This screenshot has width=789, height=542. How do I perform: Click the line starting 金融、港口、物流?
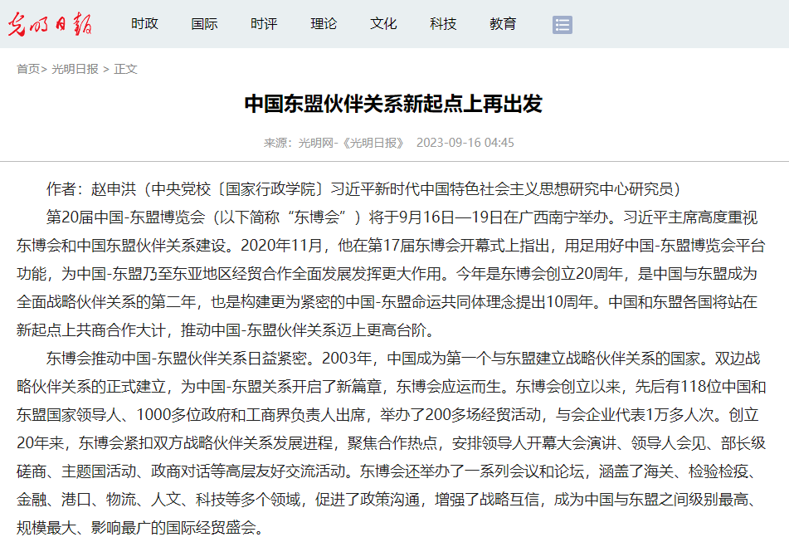tap(387, 499)
